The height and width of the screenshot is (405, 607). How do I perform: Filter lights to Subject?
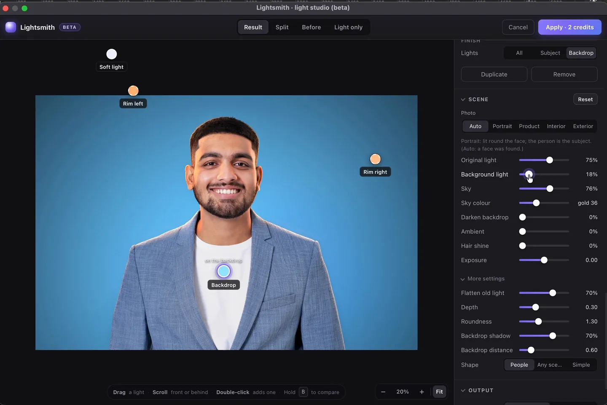[550, 53]
